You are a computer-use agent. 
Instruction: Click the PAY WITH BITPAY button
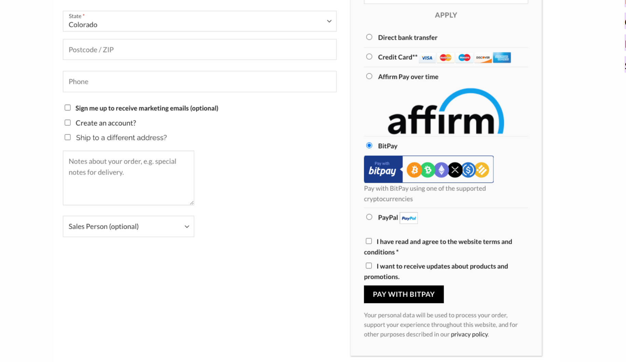404,294
